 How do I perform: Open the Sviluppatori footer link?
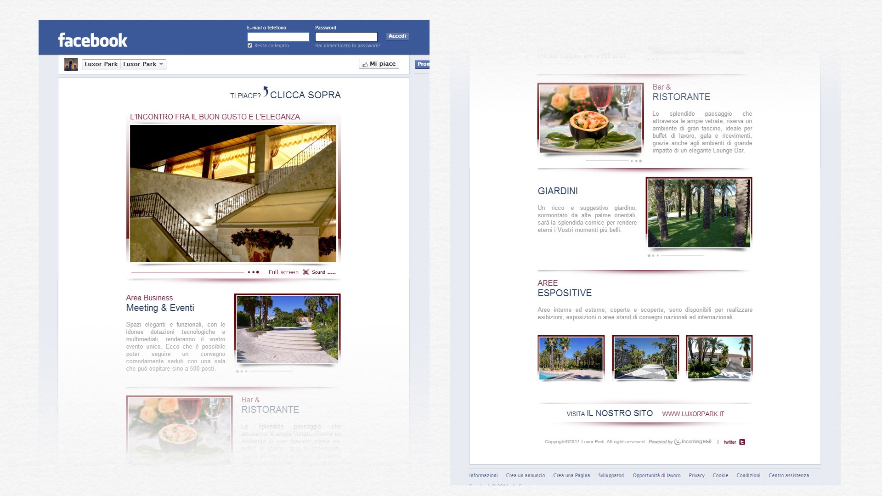click(x=611, y=475)
